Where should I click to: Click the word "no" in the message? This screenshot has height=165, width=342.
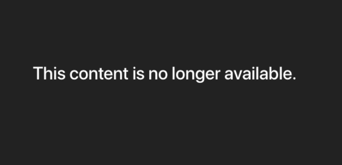tap(158, 75)
